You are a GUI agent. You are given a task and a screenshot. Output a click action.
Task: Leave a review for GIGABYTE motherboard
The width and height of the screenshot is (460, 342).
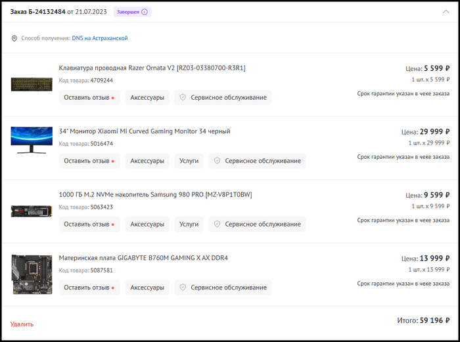89,288
